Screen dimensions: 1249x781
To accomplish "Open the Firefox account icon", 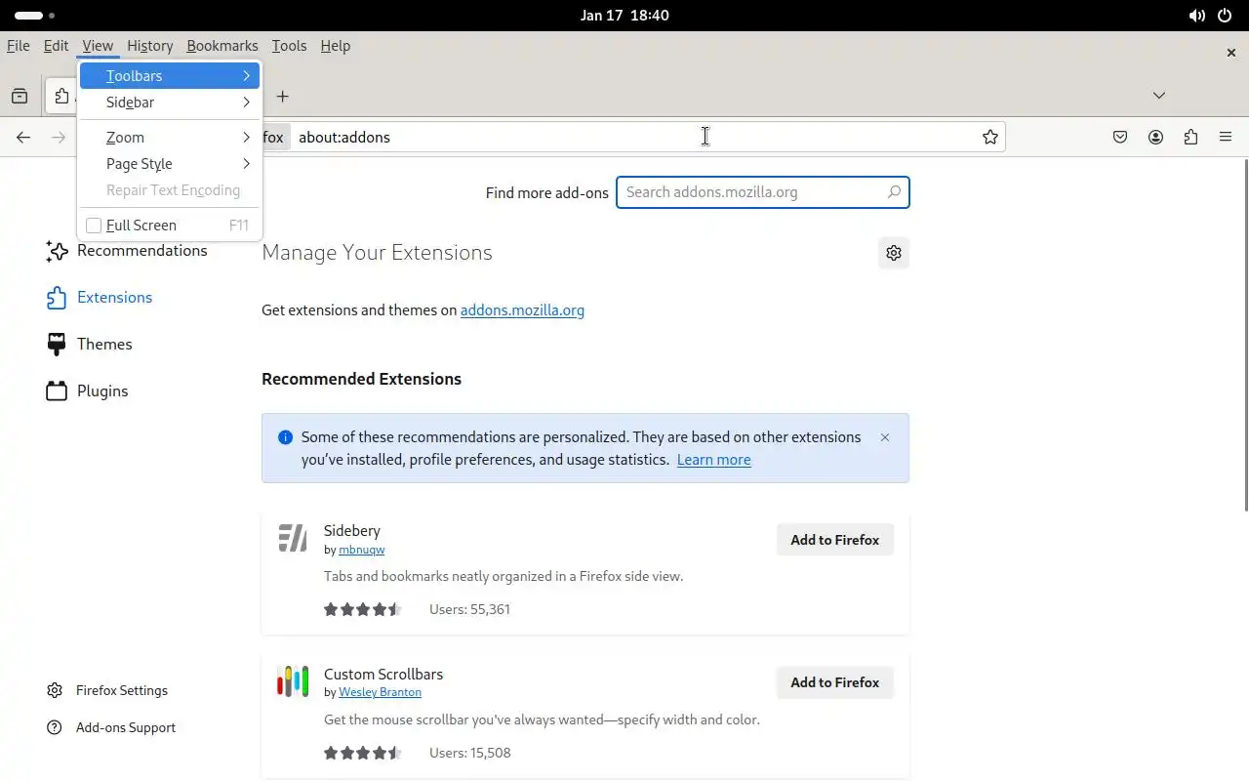I will click(x=1155, y=138).
